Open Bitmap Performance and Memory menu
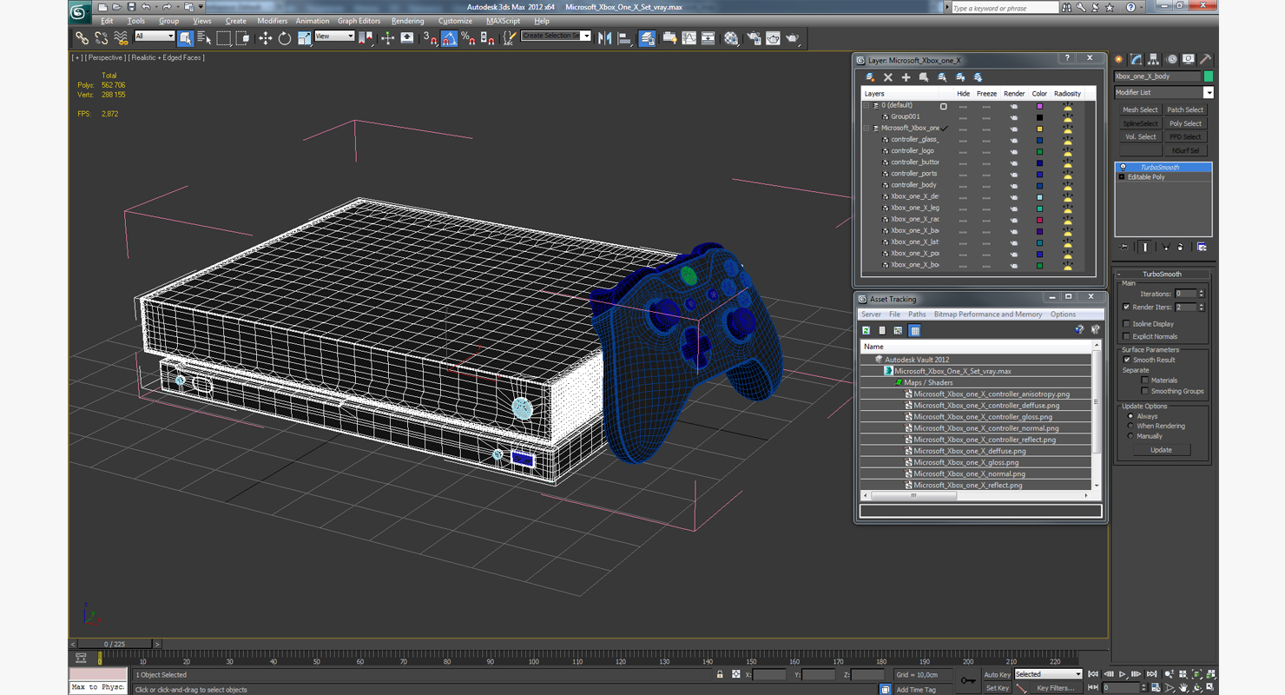 (x=988, y=314)
